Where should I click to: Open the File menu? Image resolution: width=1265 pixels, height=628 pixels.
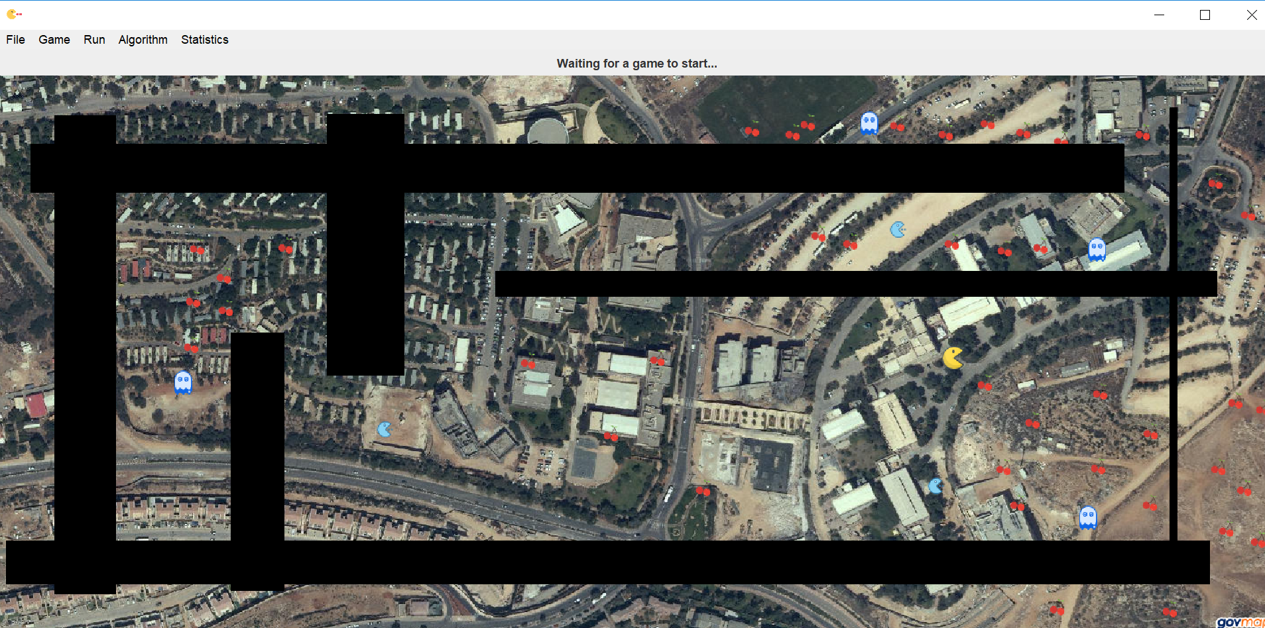15,40
